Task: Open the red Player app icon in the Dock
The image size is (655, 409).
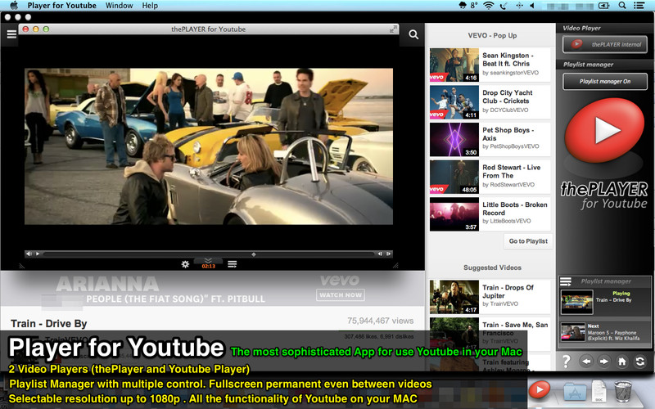Action: pyautogui.click(x=540, y=390)
